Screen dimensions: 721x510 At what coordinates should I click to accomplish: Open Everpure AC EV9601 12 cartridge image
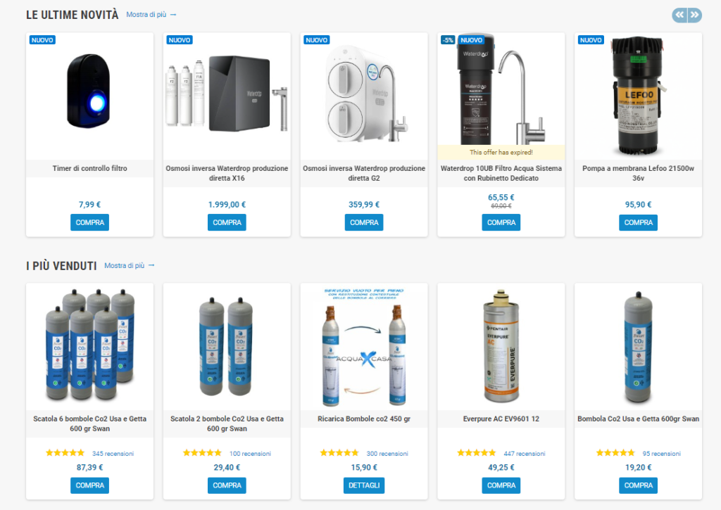click(501, 346)
